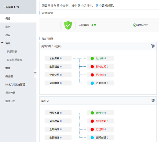The image size is (159, 142).
Task: Select 快照列表 under 快照
Action: [x=12, y=52]
